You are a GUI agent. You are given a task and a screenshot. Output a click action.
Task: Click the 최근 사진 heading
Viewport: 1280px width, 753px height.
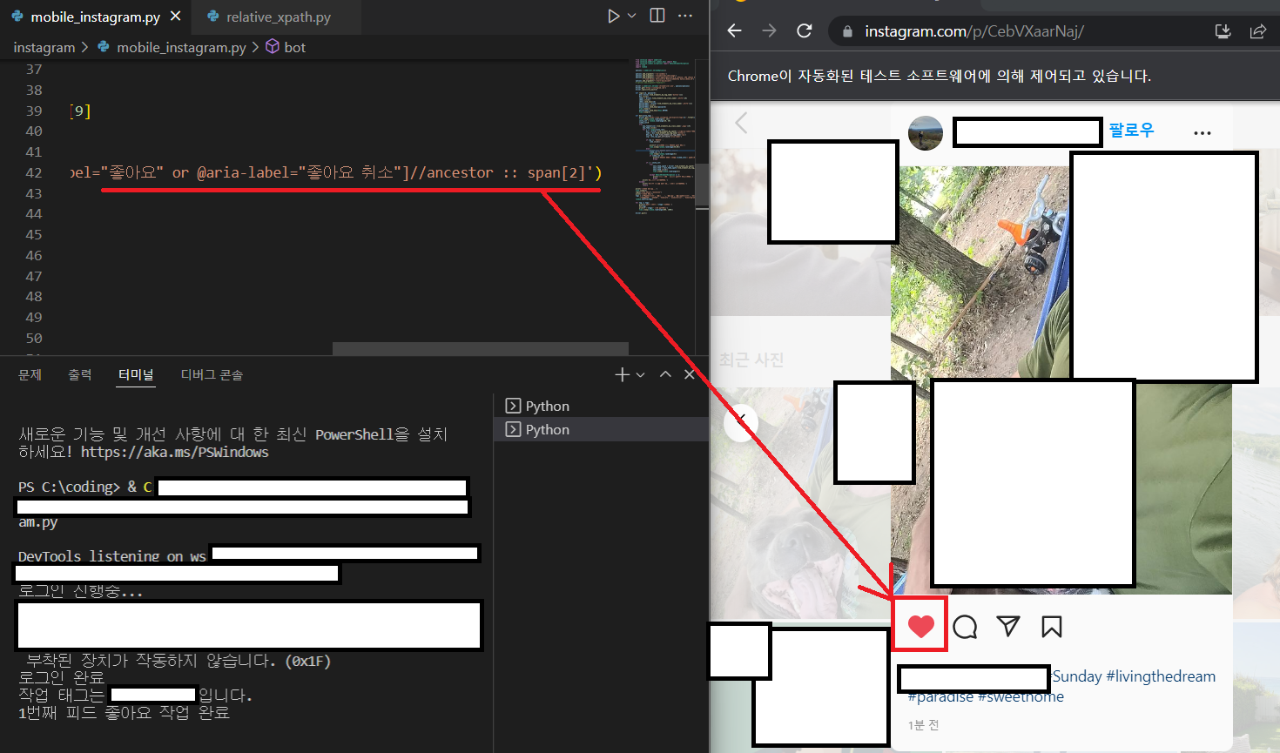751,360
